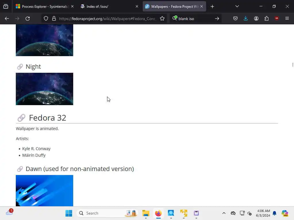Click the cloud sync-off tray icon
This screenshot has width=294, height=220.
coord(233,213)
